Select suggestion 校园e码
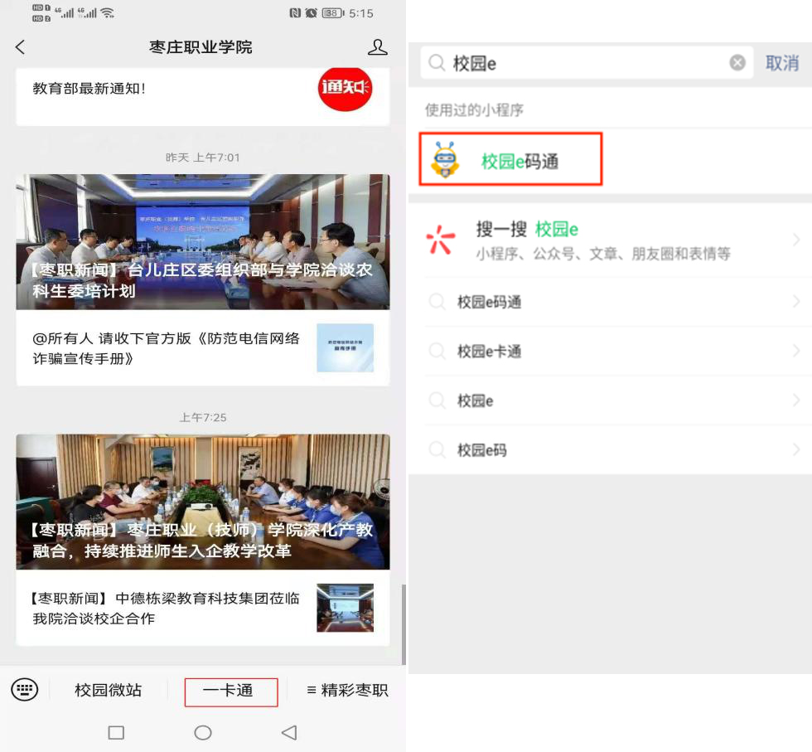812x752 pixels. (x=610, y=449)
